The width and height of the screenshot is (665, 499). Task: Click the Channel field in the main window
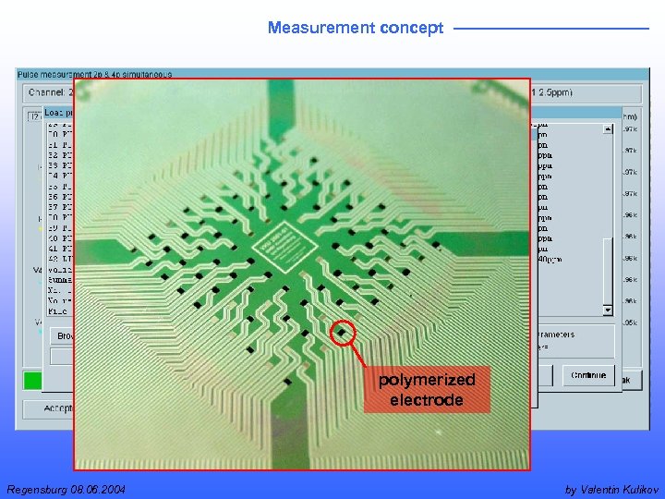tap(48, 92)
